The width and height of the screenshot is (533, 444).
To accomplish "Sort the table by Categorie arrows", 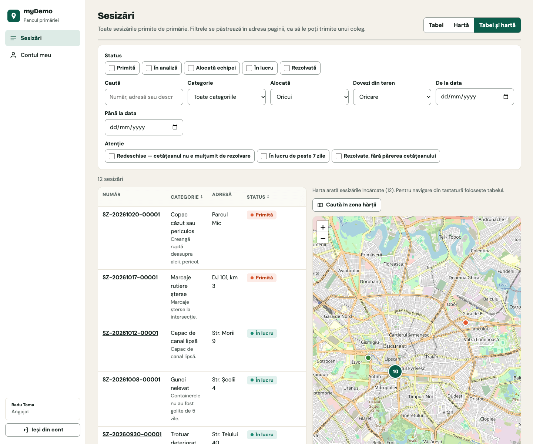I will coord(202,197).
